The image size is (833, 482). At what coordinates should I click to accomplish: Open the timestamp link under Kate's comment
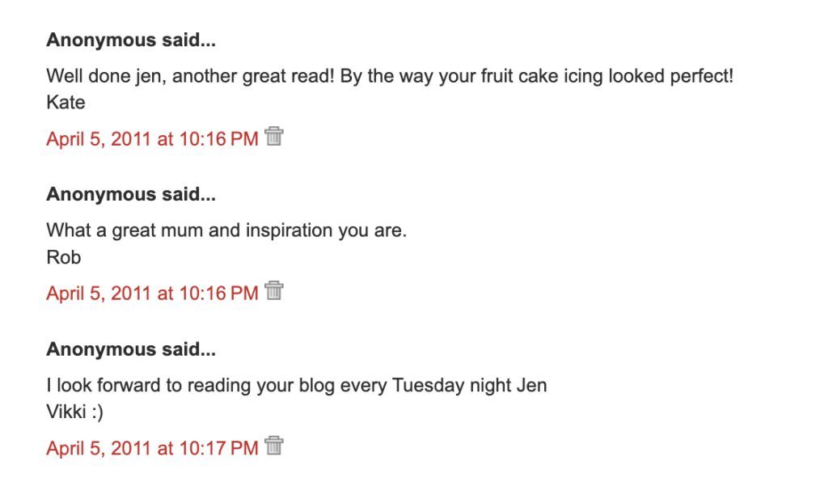coord(152,138)
